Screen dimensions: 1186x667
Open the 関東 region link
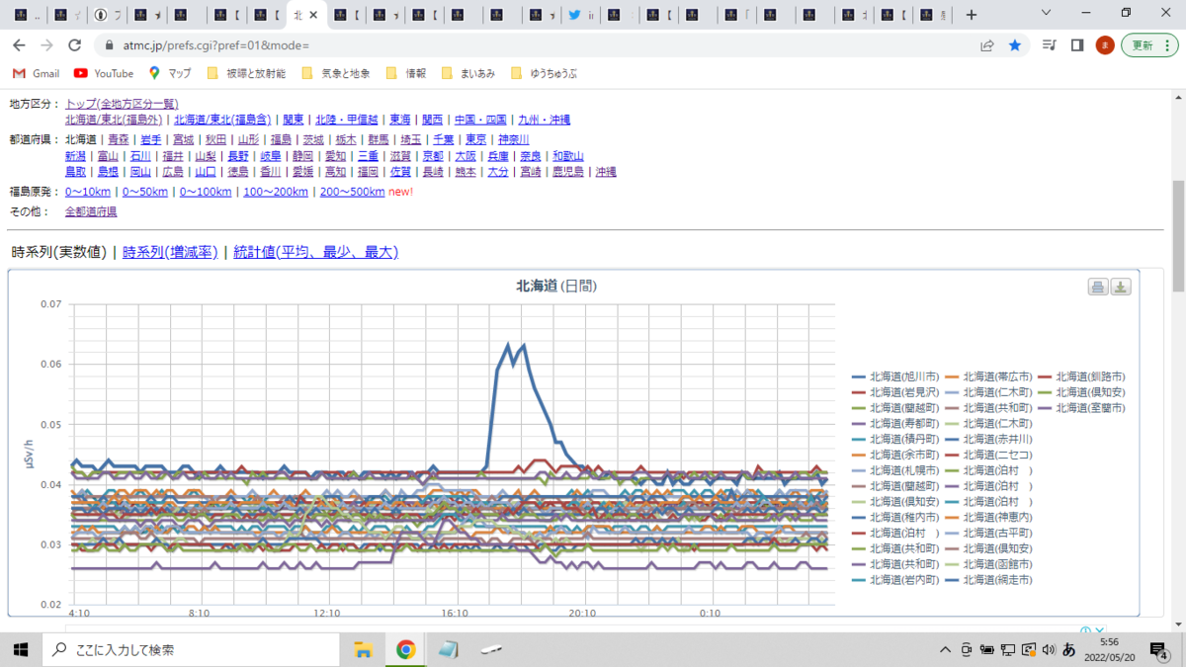(x=293, y=120)
